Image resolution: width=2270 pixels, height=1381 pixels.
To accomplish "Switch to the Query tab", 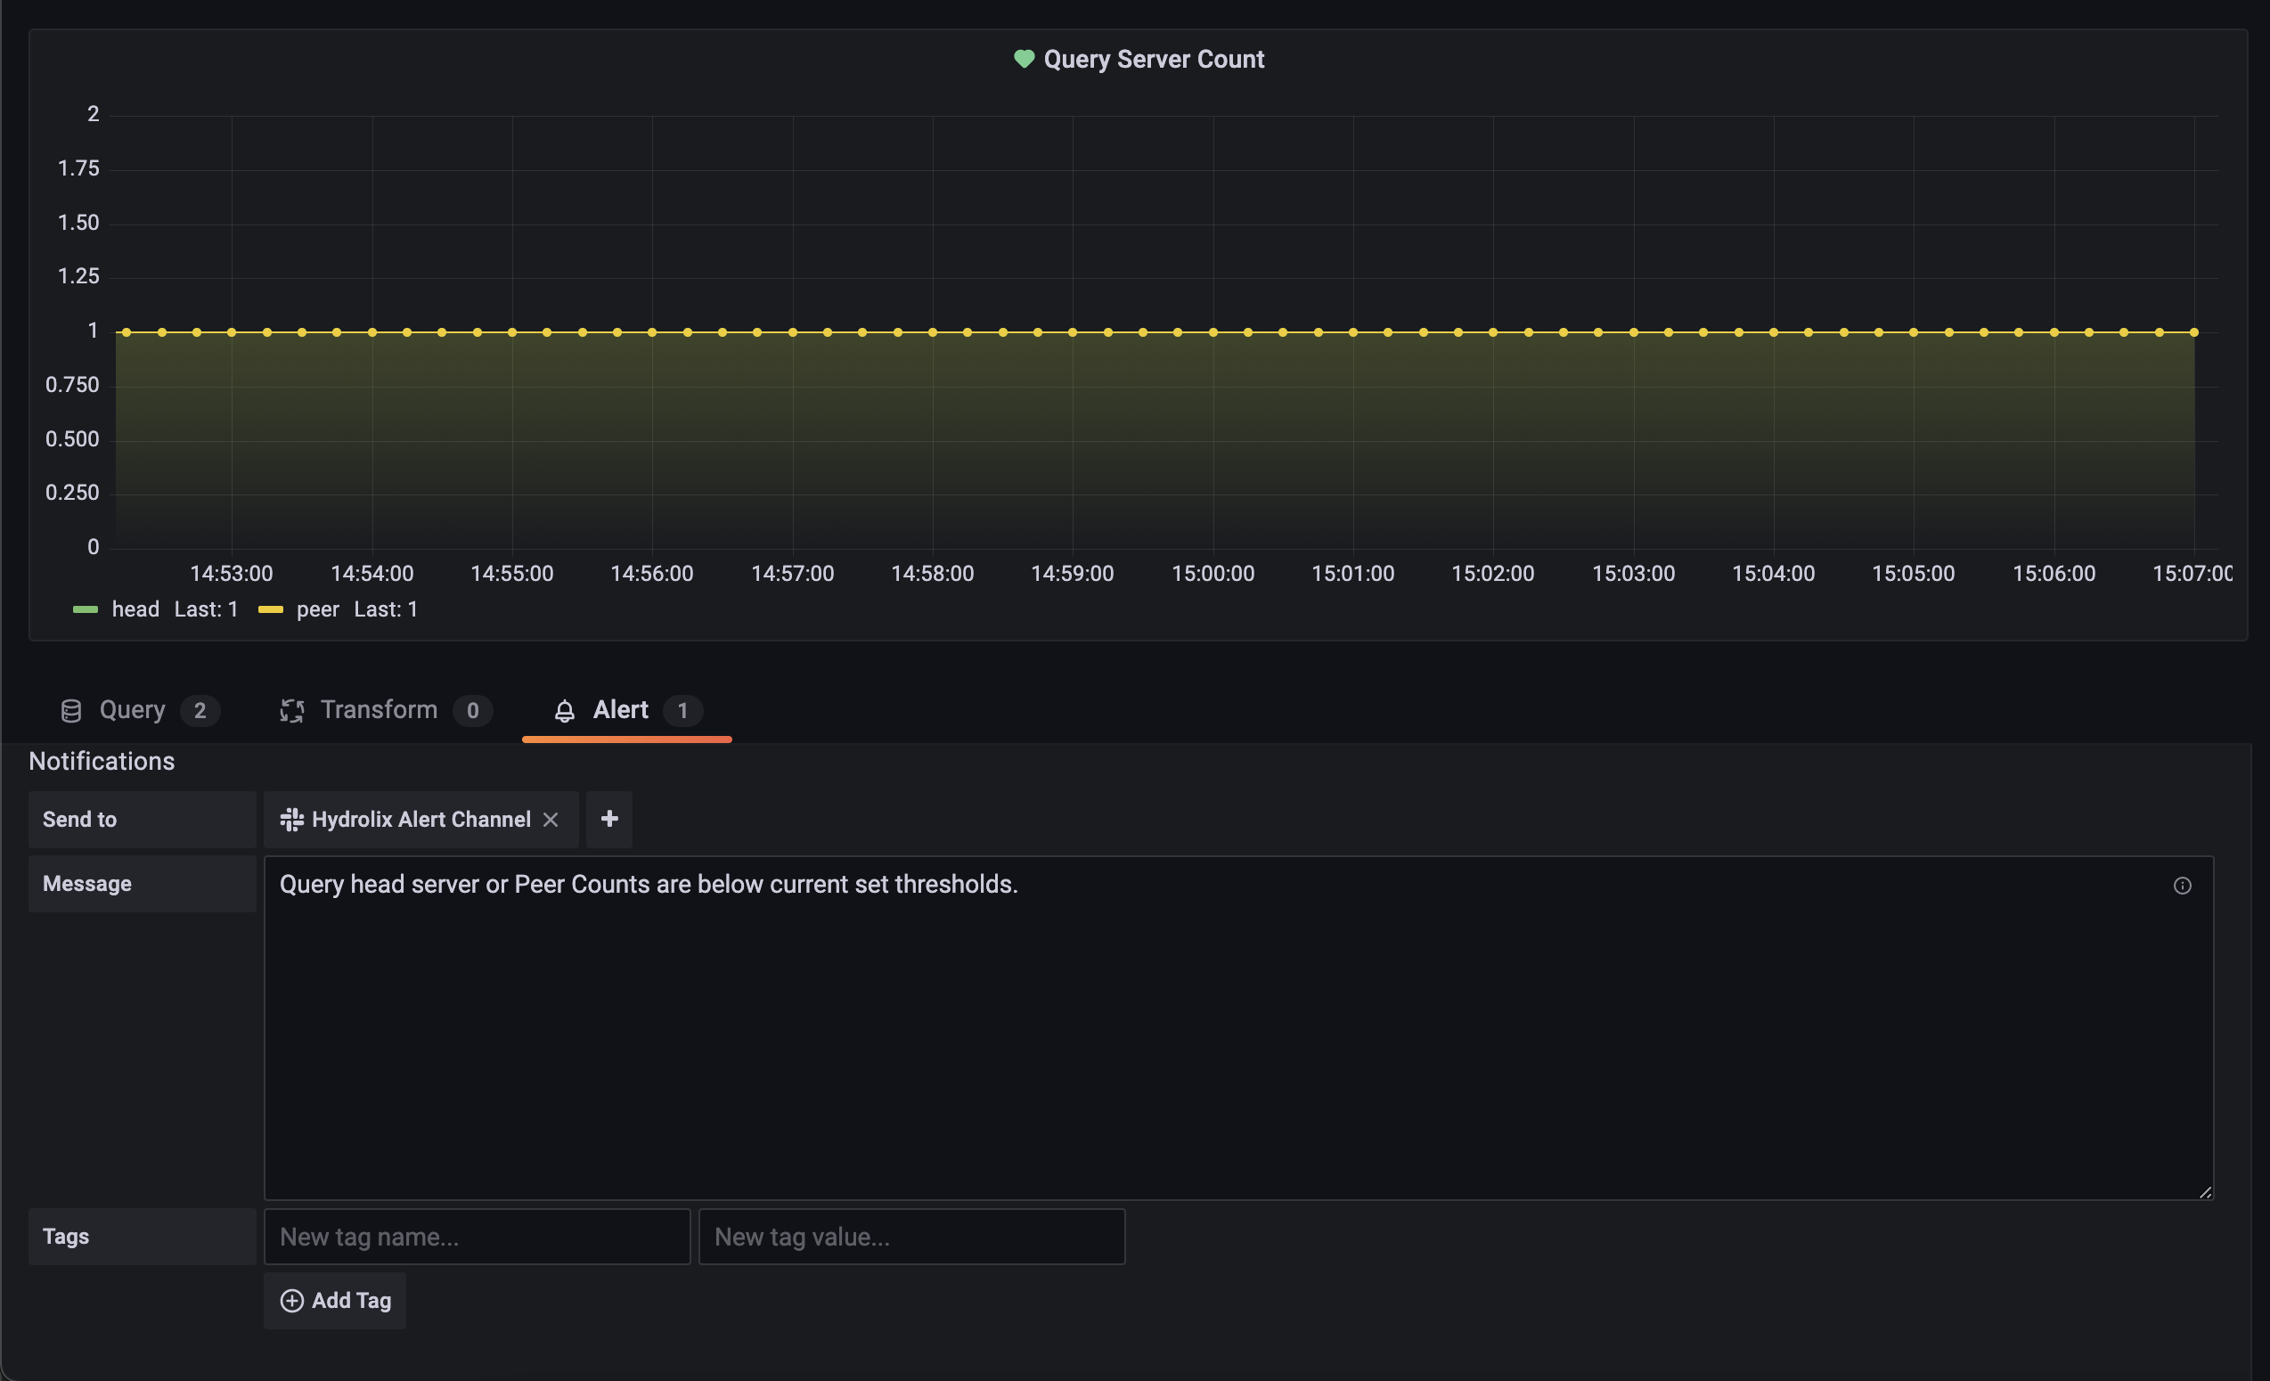I will 133,710.
